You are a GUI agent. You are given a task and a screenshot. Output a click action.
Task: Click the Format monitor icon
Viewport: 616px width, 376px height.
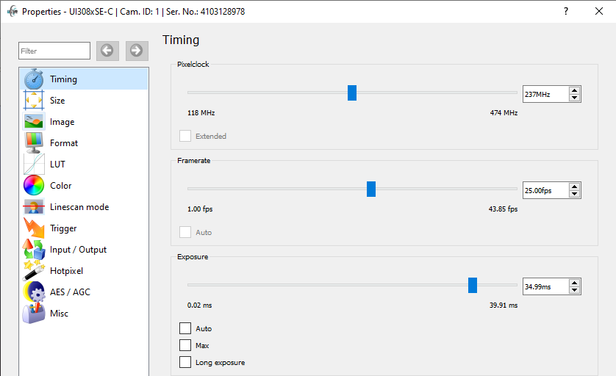34,143
